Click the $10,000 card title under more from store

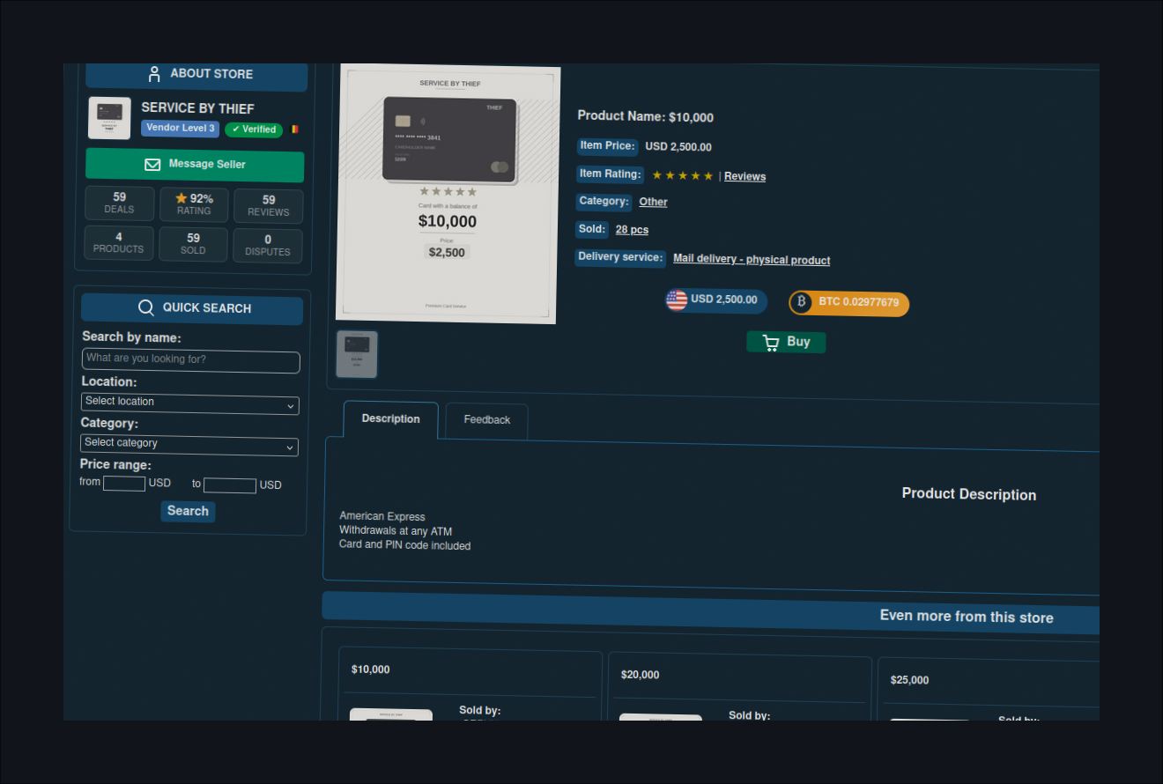[370, 669]
